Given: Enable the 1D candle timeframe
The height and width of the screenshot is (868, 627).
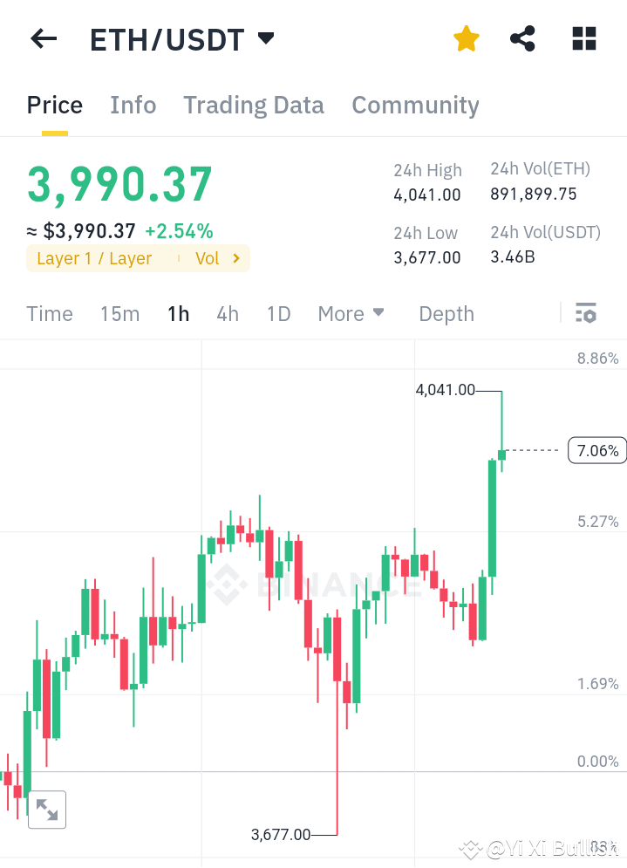Looking at the screenshot, I should click(x=278, y=313).
